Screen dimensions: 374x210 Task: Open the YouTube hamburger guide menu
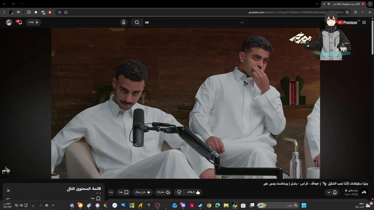(364, 22)
